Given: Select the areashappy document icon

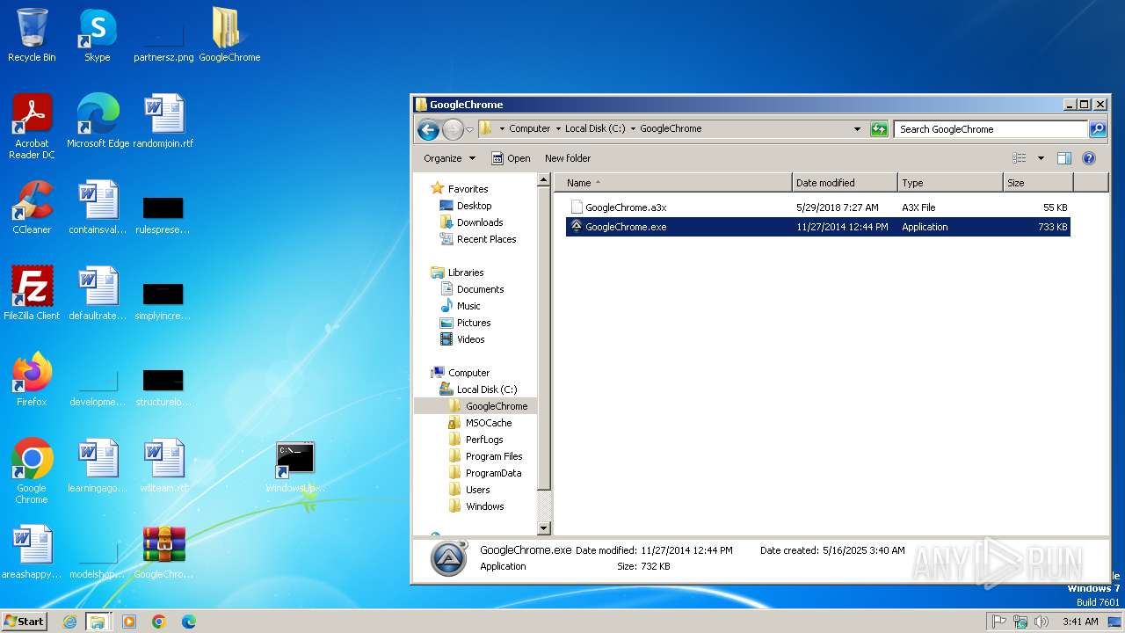Looking at the screenshot, I should coord(32,551).
